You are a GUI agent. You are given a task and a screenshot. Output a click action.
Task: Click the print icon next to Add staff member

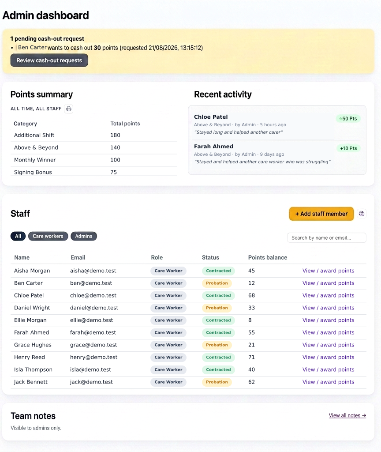pyautogui.click(x=362, y=214)
